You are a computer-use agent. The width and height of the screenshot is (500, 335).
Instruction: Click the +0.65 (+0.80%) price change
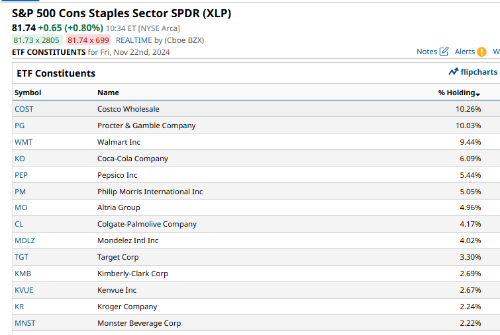70,28
